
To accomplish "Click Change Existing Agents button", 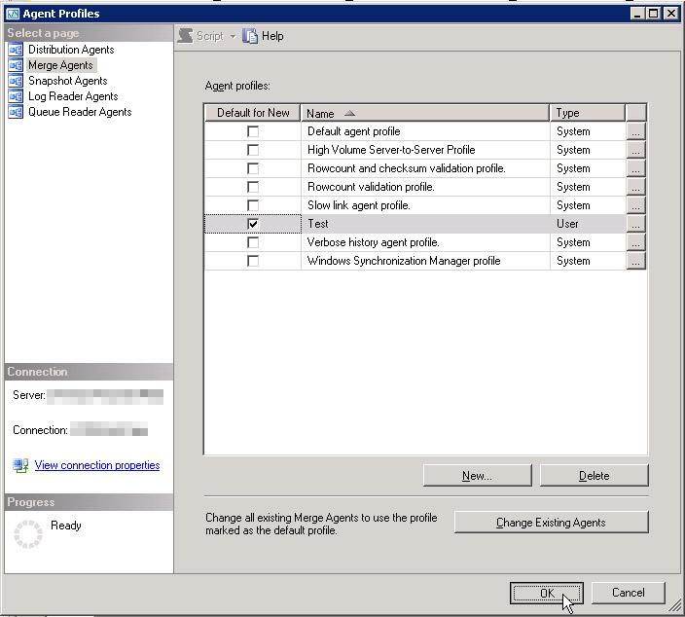I will point(552,523).
